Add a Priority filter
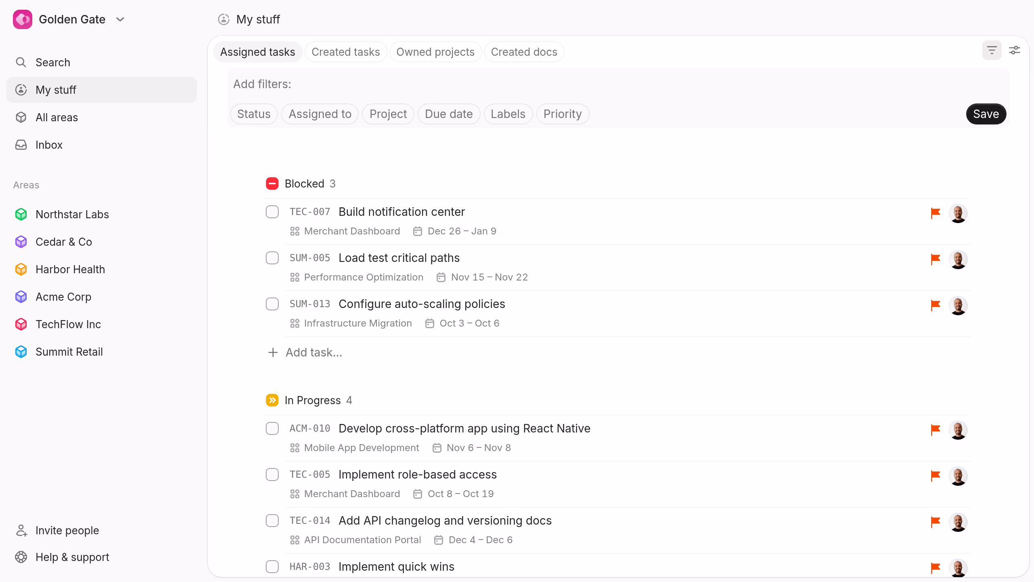The width and height of the screenshot is (1034, 582). click(x=563, y=114)
